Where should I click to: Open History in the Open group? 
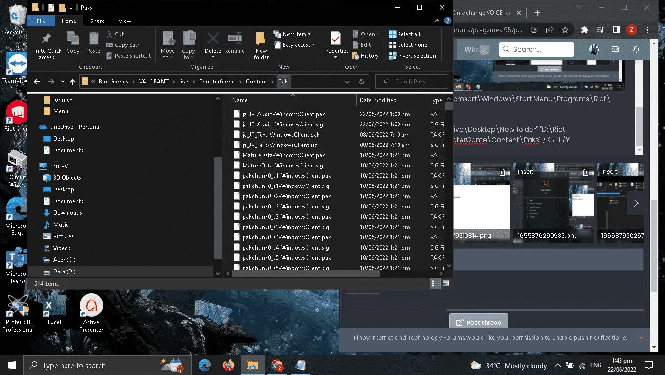(x=365, y=56)
